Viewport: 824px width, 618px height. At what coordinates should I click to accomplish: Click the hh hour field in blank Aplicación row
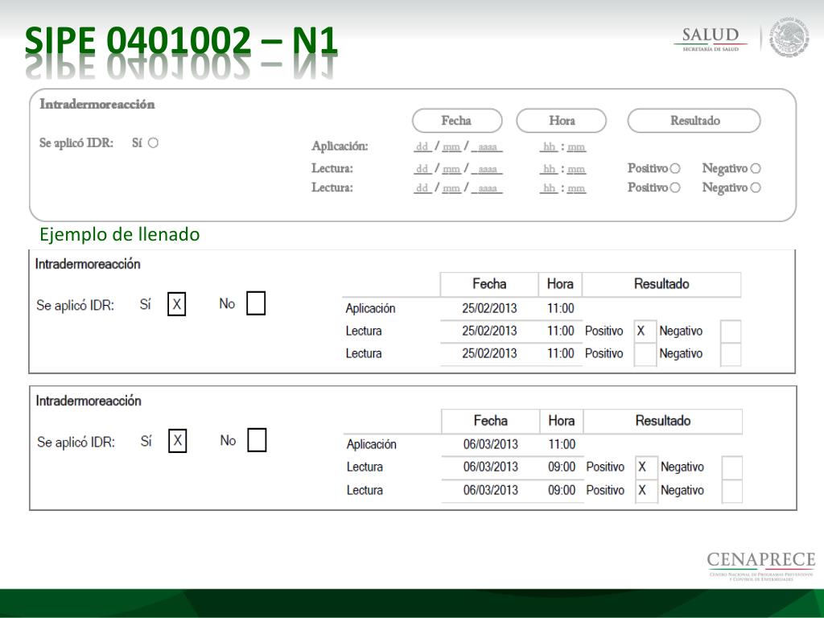[x=549, y=146]
